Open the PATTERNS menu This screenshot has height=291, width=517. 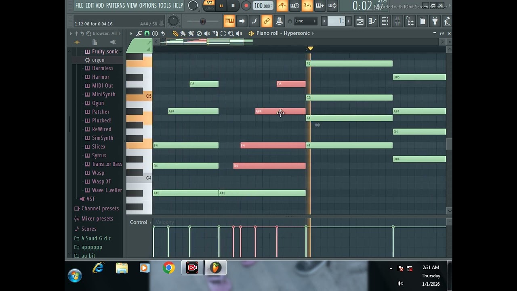click(116, 5)
